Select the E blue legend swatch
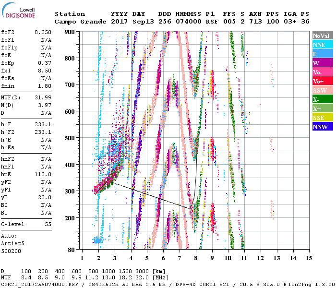Image resolution: width=336 pixels, height=288 pixels. point(323,54)
